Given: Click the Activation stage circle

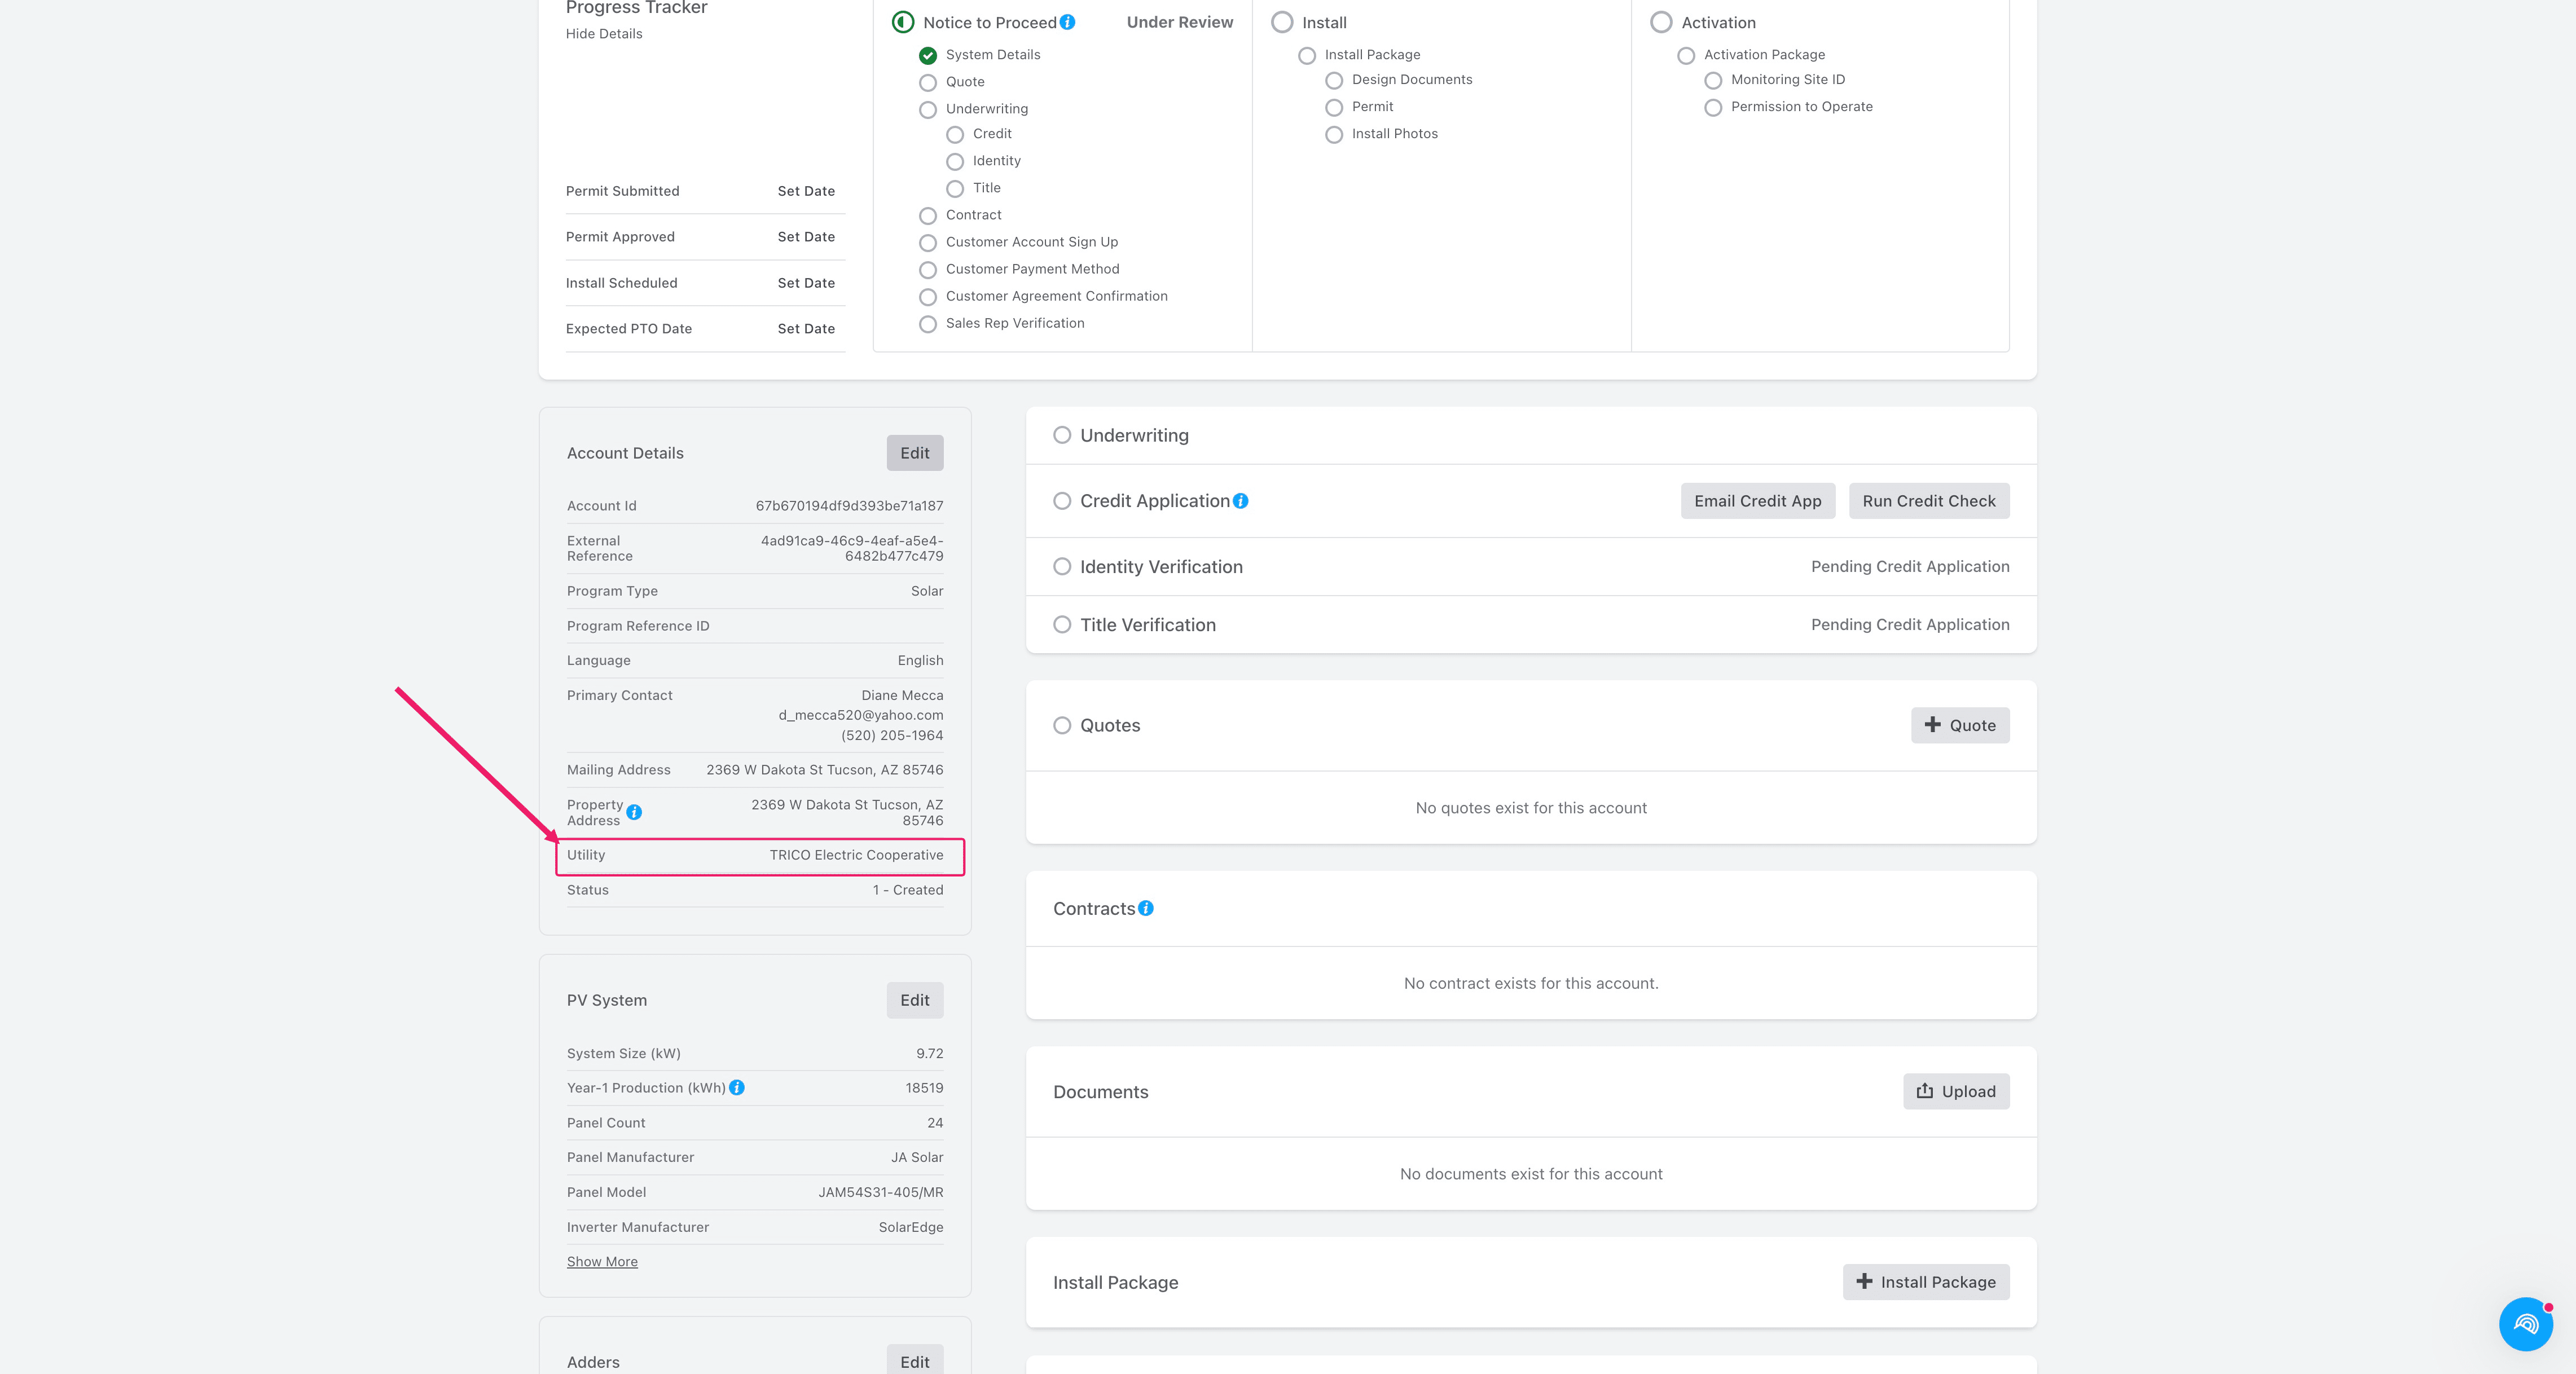Looking at the screenshot, I should click(x=1661, y=22).
